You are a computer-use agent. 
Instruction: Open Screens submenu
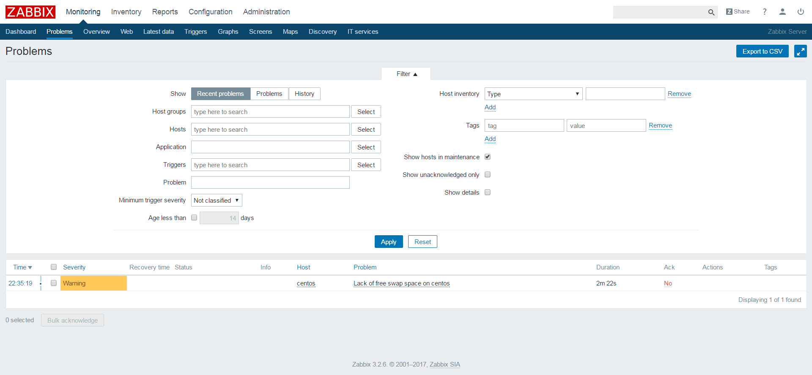point(261,32)
